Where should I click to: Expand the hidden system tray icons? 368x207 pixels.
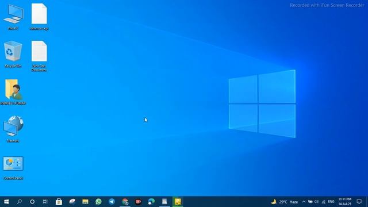(304, 202)
